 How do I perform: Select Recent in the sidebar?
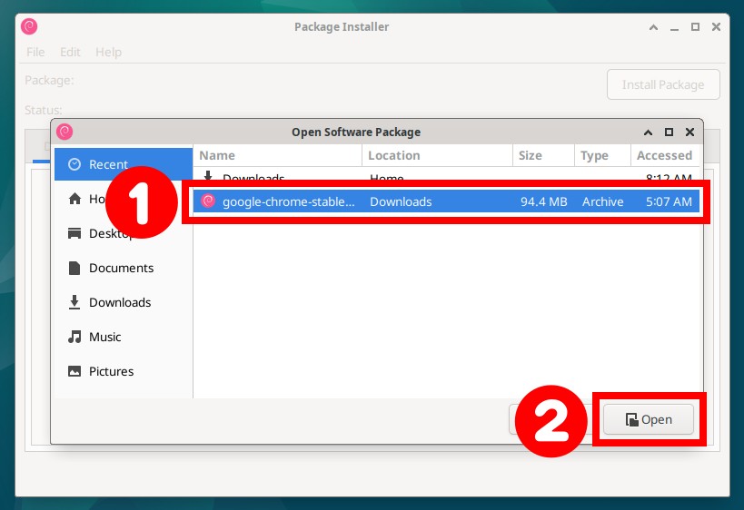(x=124, y=164)
